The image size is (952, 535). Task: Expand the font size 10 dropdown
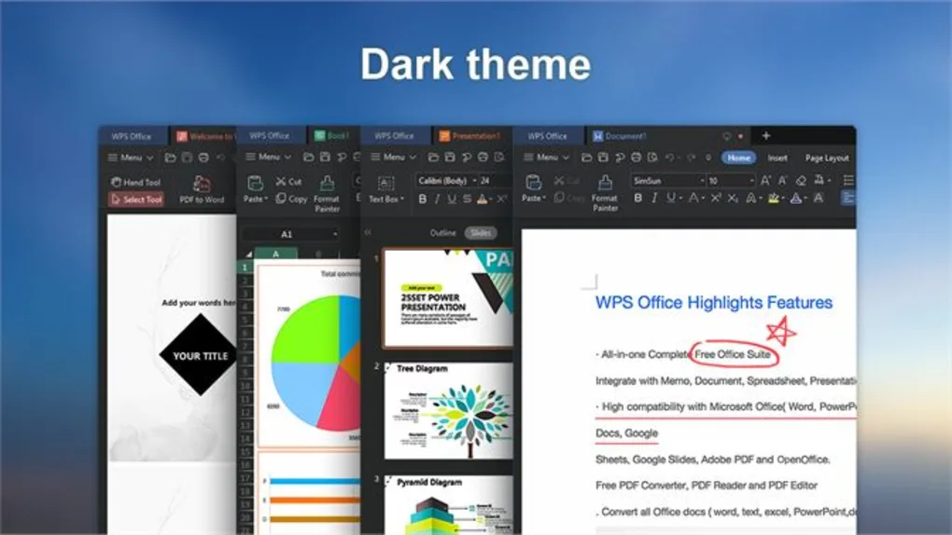point(750,181)
